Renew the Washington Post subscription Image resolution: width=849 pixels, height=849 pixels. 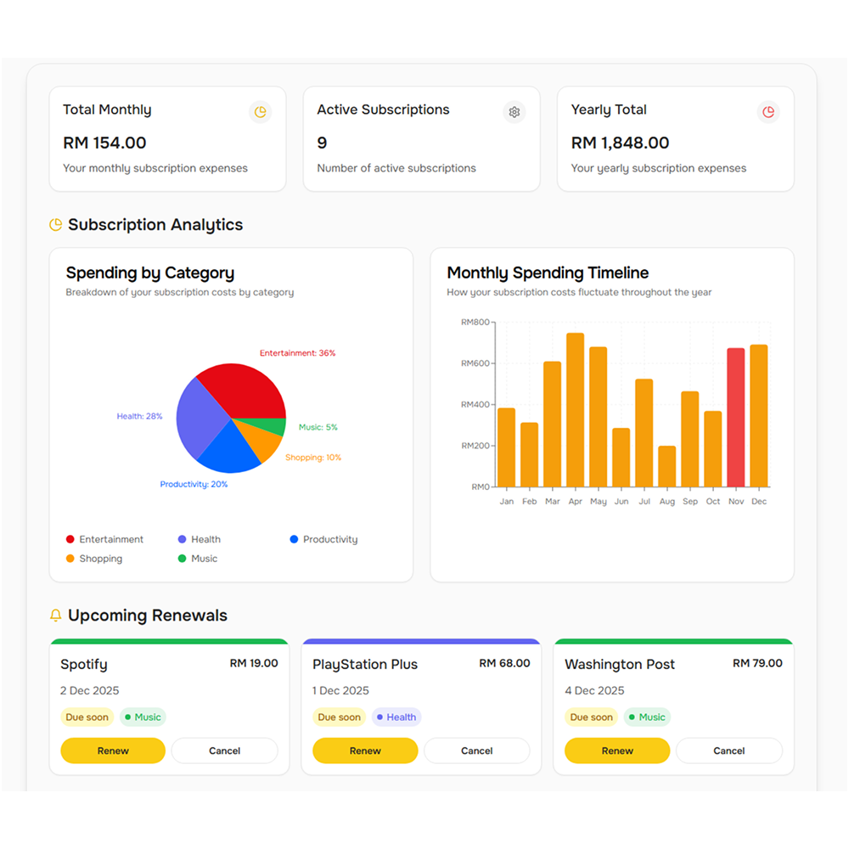click(x=616, y=751)
